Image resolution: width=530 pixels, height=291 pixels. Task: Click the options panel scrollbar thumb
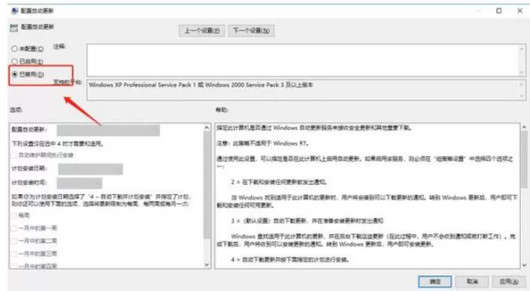point(207,185)
